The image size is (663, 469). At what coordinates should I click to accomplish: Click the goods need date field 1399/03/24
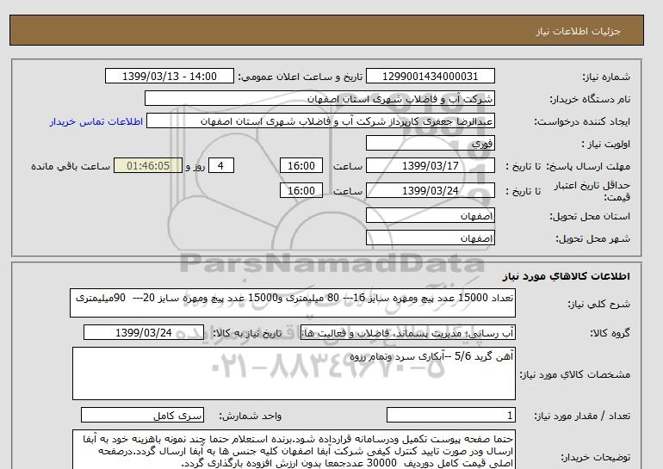coord(144,332)
